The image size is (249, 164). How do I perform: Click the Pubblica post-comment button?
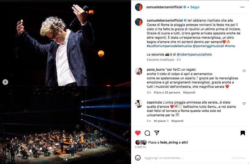[238, 158]
